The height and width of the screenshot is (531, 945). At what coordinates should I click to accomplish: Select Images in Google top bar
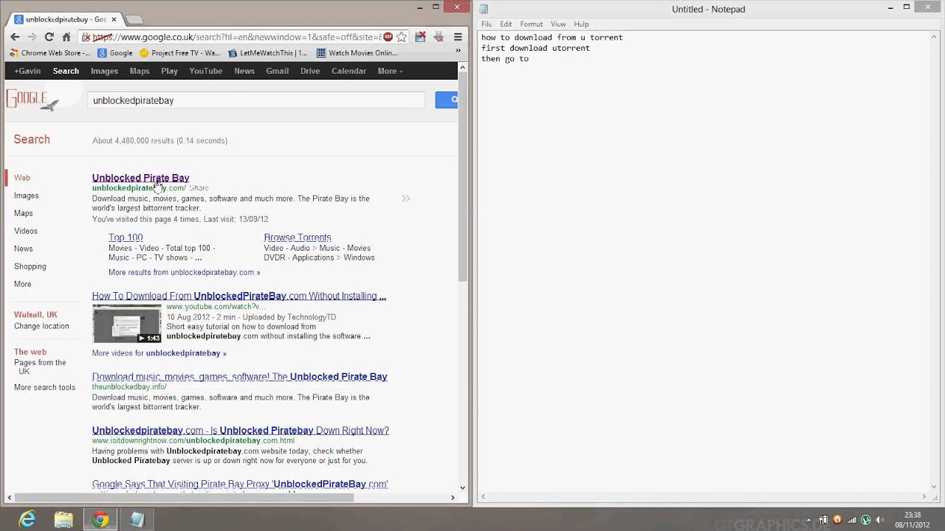pos(104,71)
